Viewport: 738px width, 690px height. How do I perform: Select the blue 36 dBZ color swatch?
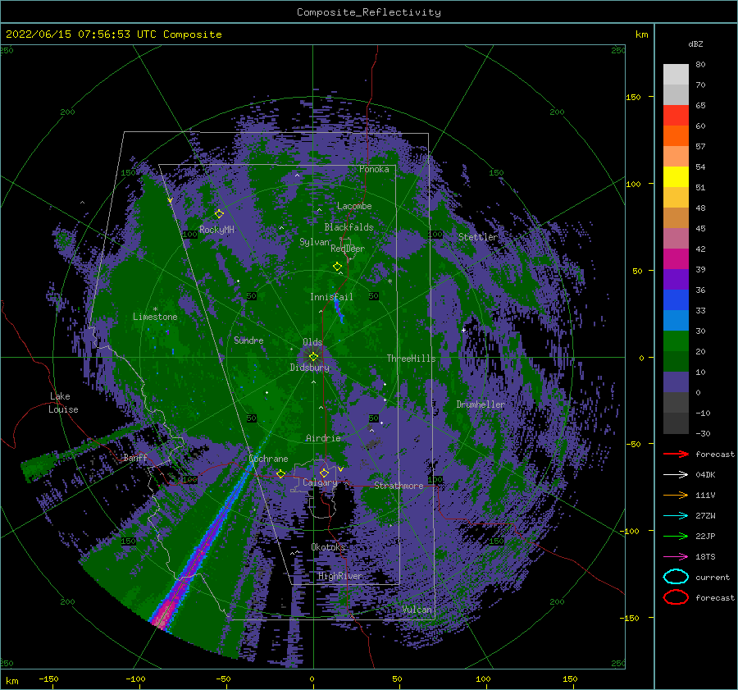(676, 300)
